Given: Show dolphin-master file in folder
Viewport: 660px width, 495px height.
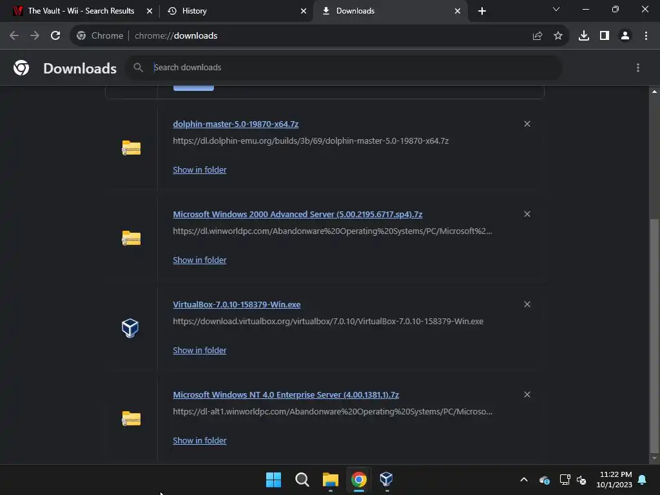Looking at the screenshot, I should tap(200, 170).
